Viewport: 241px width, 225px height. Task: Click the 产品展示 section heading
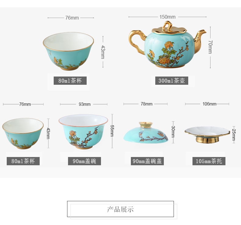[x=120, y=209]
